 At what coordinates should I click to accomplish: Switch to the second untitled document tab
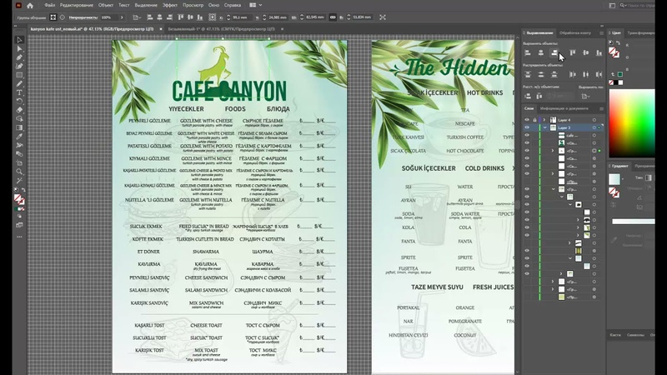pos(221,29)
